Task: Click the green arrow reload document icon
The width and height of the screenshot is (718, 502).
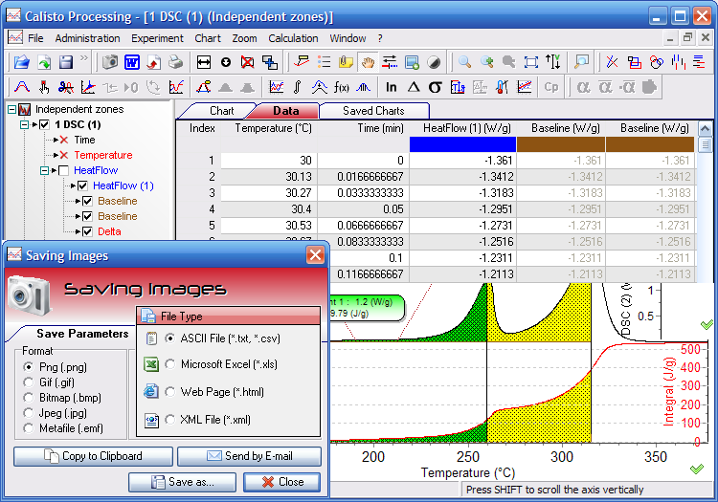Action: click(44, 62)
